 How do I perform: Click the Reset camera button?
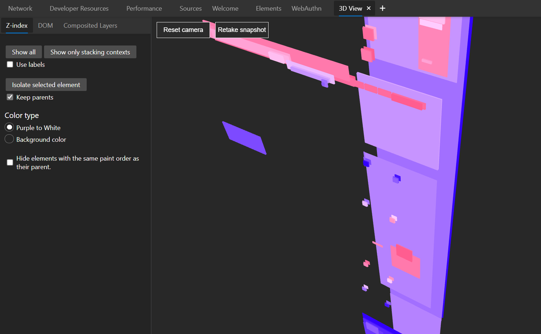tap(183, 30)
